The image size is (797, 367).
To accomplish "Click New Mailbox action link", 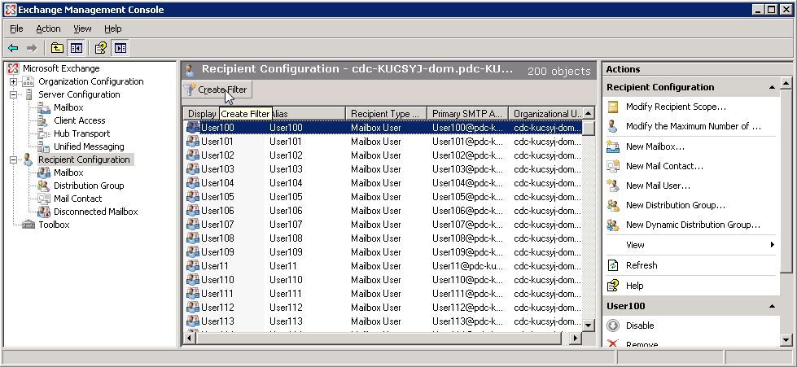I will (655, 146).
